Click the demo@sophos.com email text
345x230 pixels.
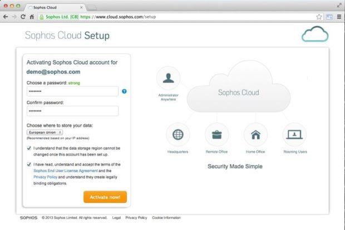[x=53, y=72]
